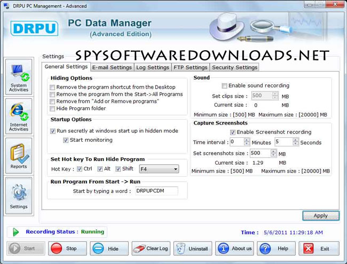
Task: Open Help question mark button
Action: [x=276, y=249]
